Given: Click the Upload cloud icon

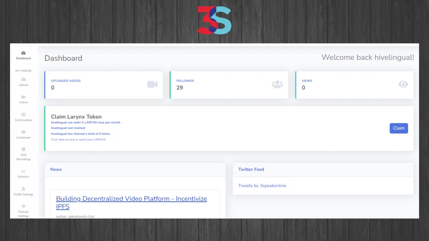Looking at the screenshot, I should 23,79.
